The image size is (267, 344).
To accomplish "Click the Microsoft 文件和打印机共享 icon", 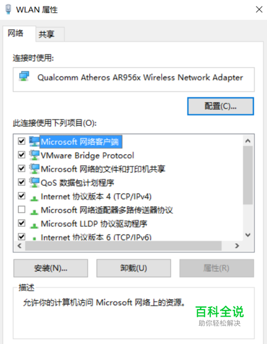I will click(34, 169).
